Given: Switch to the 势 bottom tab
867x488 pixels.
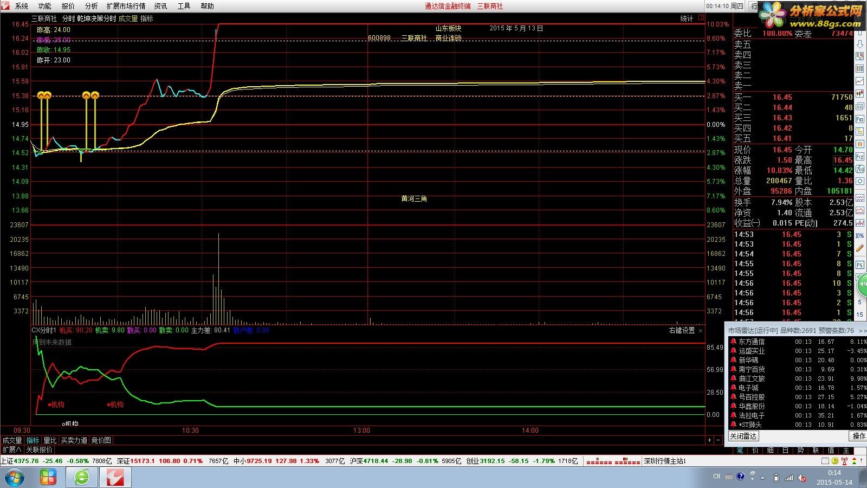Looking at the screenshot, I should coord(801,451).
